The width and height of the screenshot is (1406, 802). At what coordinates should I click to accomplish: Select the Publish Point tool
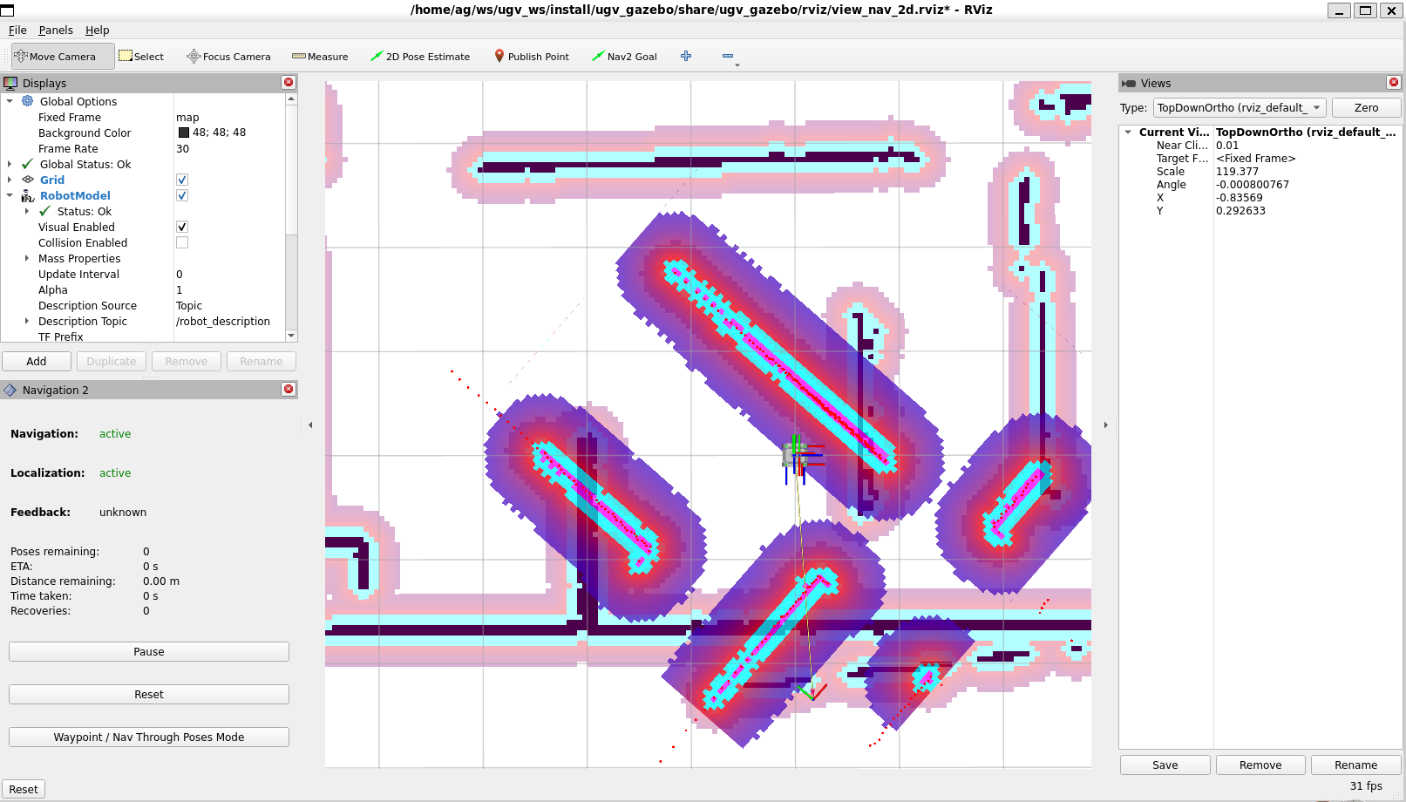532,57
